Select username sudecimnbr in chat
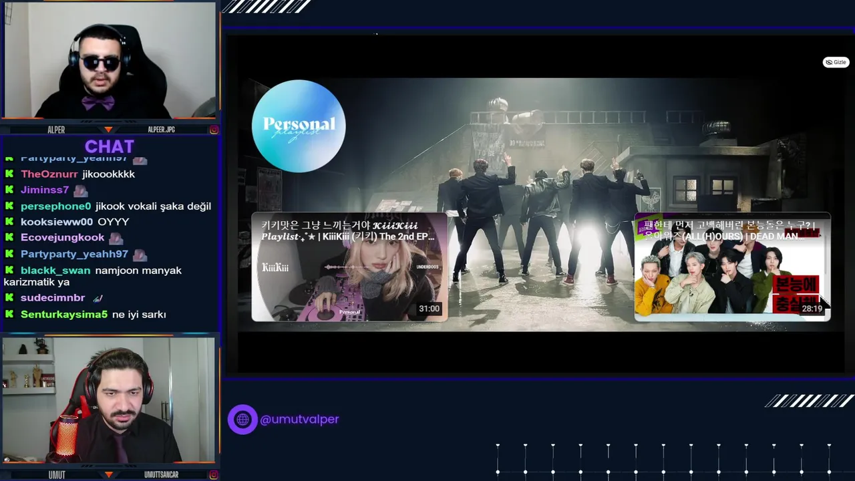 [x=53, y=298]
